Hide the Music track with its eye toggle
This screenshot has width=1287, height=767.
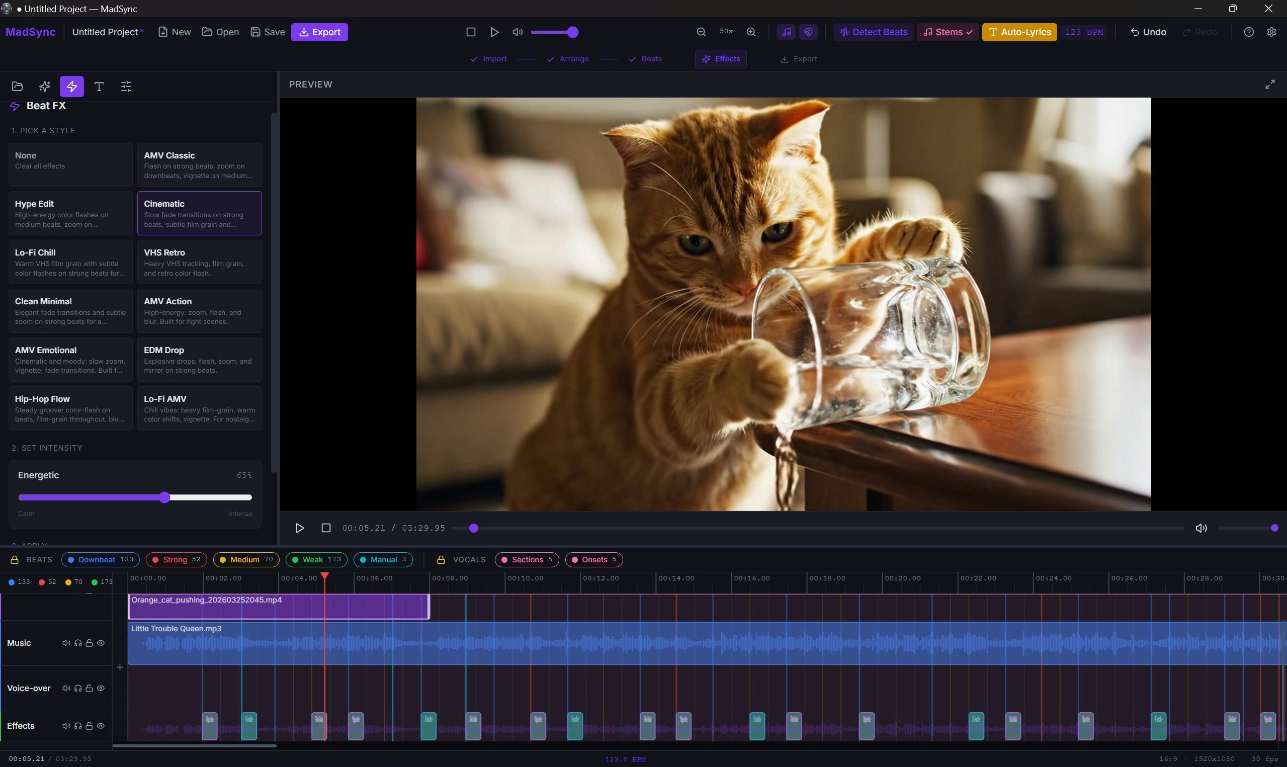pyautogui.click(x=101, y=642)
